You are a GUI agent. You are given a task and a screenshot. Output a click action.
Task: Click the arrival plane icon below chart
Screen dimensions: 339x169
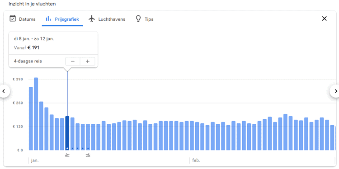coord(88,155)
